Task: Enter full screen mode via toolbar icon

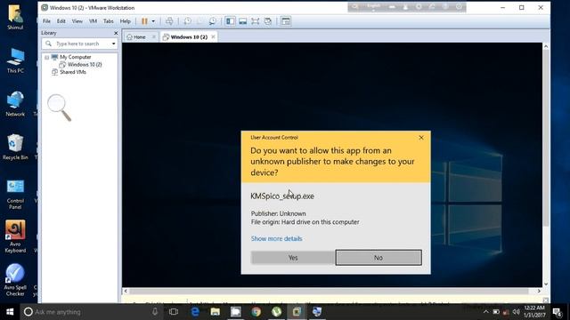Action: [x=256, y=21]
